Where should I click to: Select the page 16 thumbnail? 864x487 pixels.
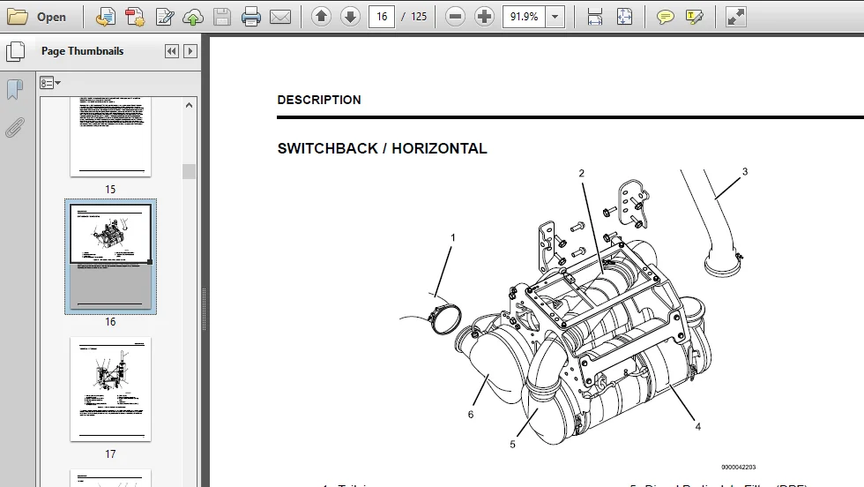coord(110,257)
